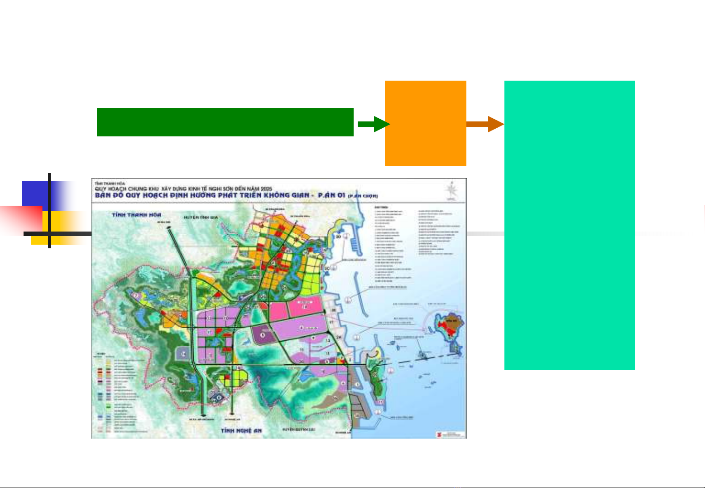This screenshot has height=488, width=705.
Task: Select the orange rectangle shape
Action: 425,123
